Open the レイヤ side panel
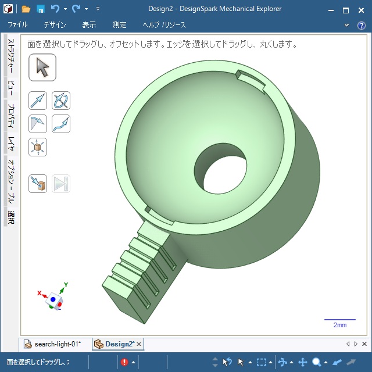This screenshot has width=372, height=372. (10, 142)
